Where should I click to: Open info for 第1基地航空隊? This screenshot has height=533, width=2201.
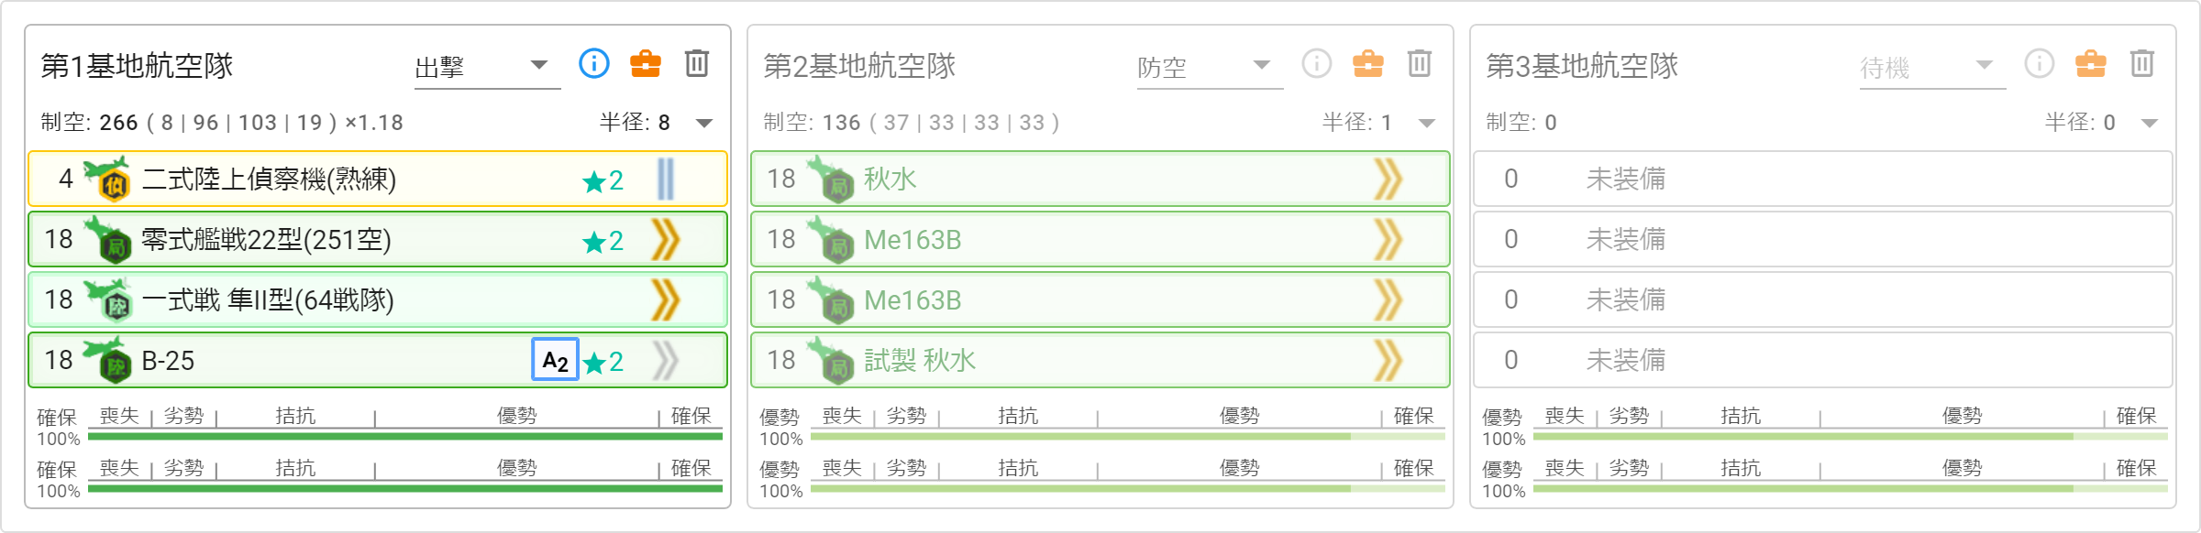[594, 63]
